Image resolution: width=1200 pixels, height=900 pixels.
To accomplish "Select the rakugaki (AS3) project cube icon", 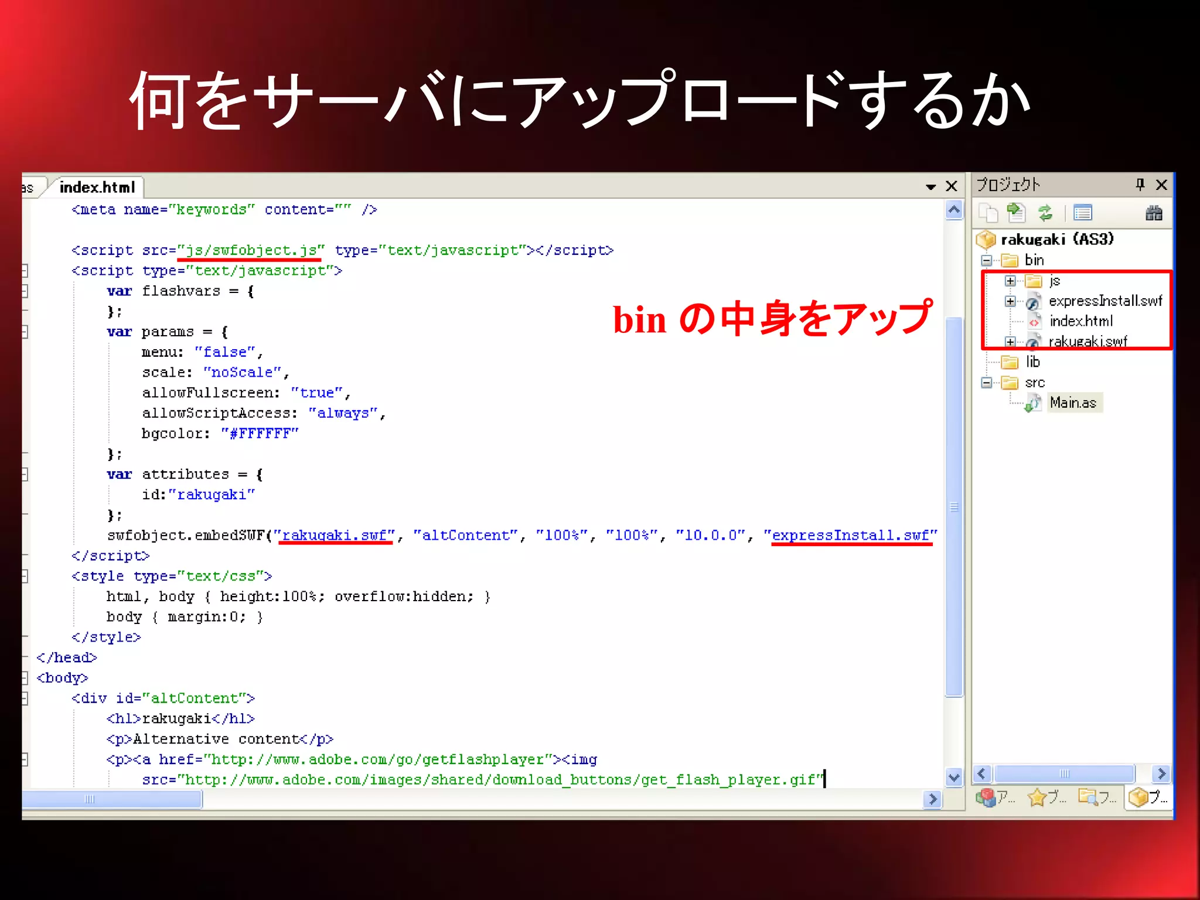I will (x=986, y=239).
